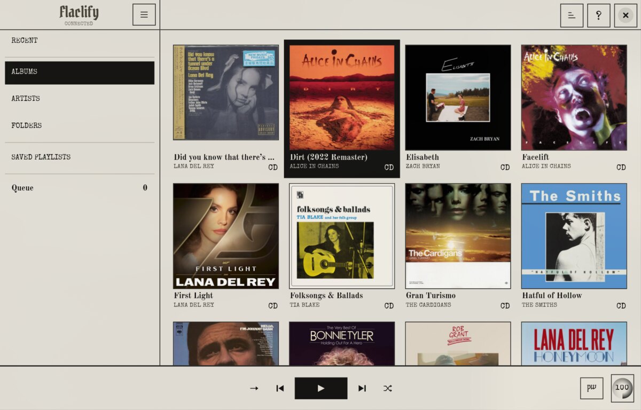This screenshot has width=641, height=410.
Task: Open the Hatful of Hollow album cover
Action: 574,236
